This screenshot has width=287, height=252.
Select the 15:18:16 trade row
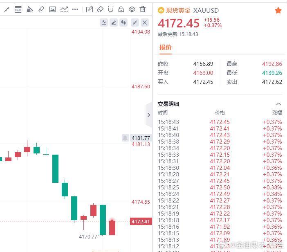(x=220, y=227)
